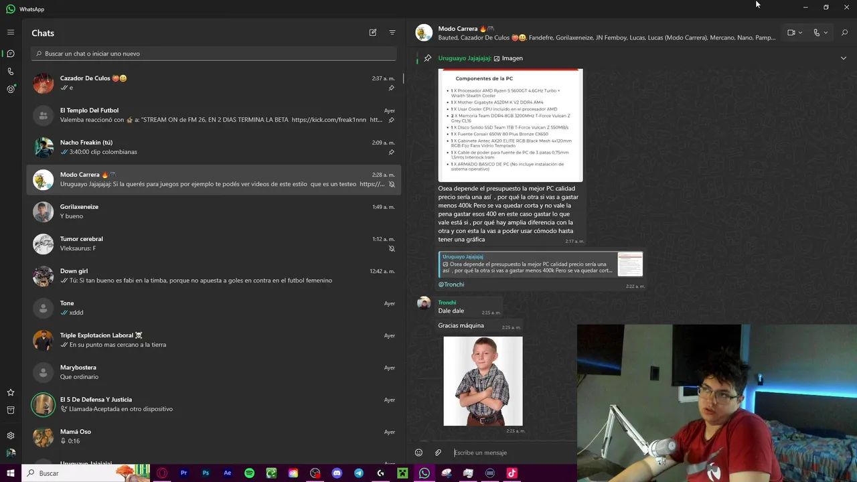The height and width of the screenshot is (482, 857).
Task: Start a video call in Modo Carrera
Action: 791,33
